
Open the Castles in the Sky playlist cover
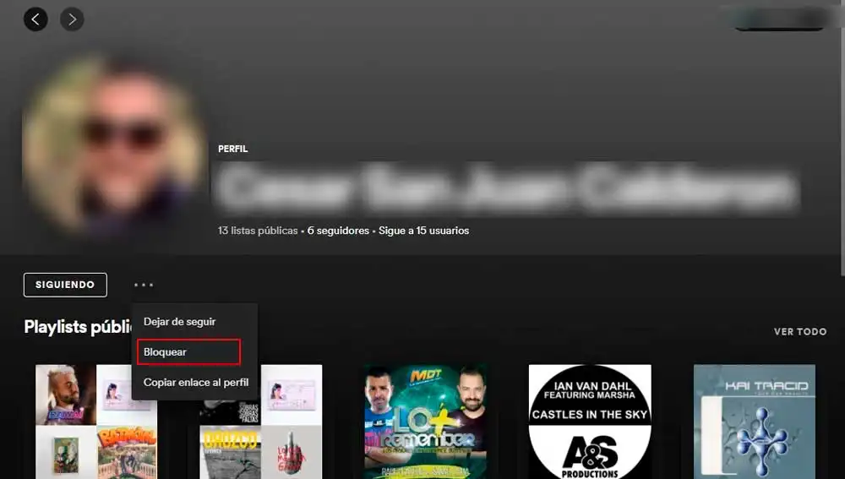point(590,422)
